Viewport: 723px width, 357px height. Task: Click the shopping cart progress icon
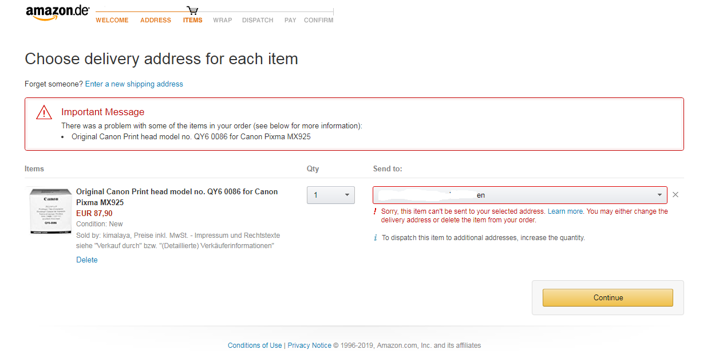[193, 10]
